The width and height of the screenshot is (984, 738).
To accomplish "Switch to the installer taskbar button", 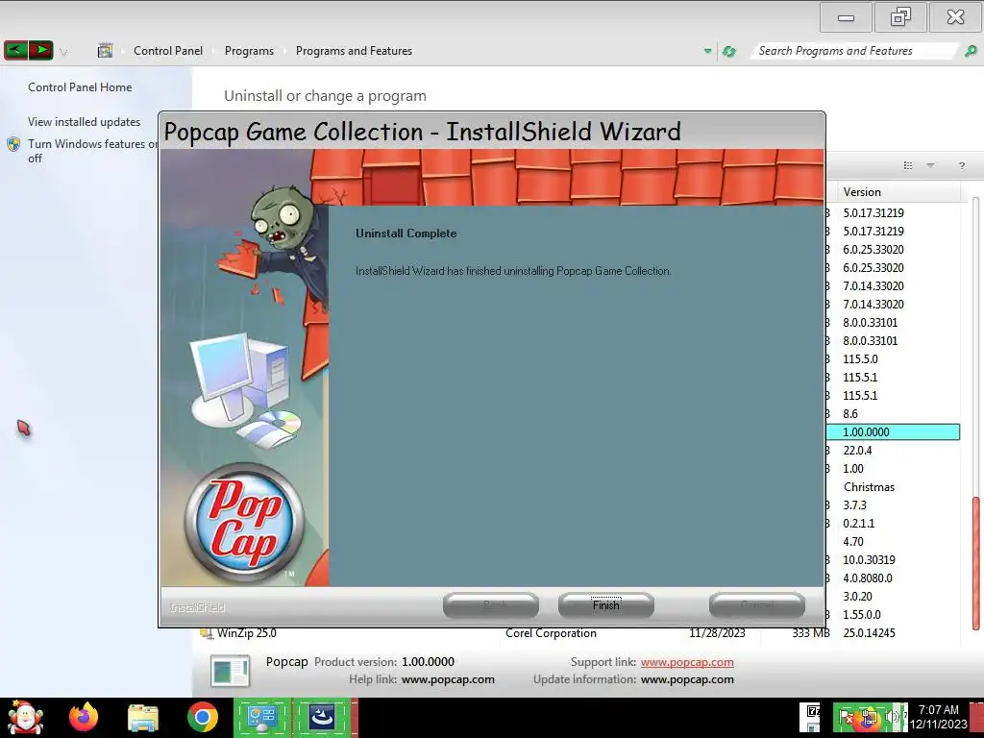I will [322, 718].
